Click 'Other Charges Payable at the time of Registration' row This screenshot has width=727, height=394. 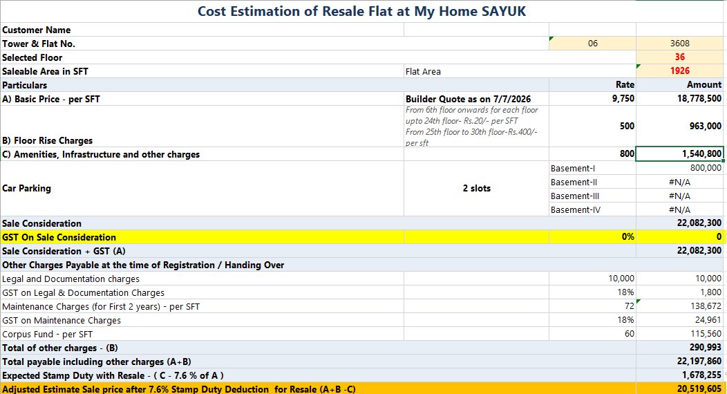point(361,265)
